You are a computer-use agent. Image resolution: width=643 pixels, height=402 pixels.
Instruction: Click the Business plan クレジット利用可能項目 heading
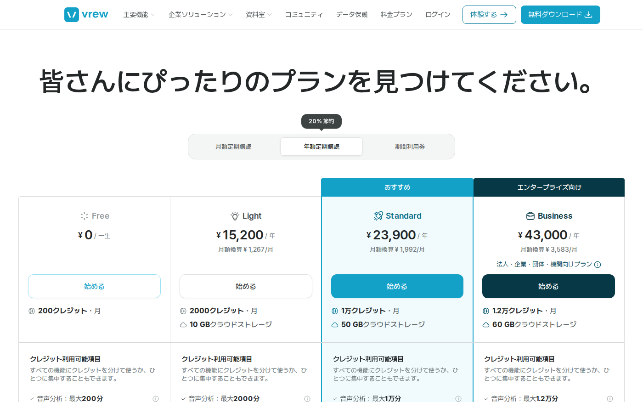tap(519, 359)
